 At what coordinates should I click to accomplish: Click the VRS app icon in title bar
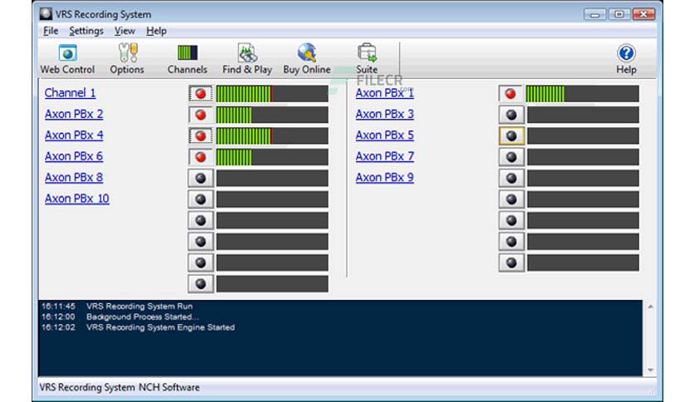(x=45, y=14)
